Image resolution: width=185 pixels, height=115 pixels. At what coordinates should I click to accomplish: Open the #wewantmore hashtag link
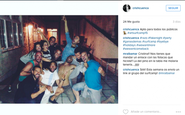146,45
